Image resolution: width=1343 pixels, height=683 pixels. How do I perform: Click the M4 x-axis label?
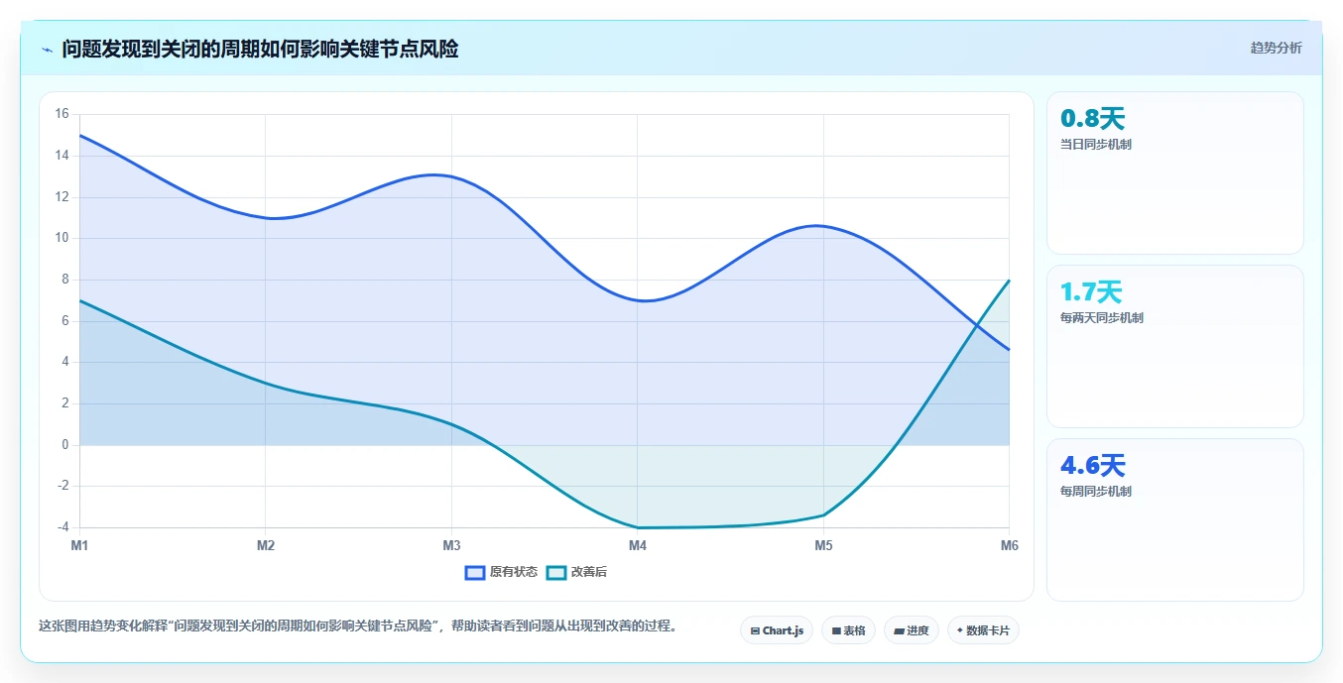point(638,545)
